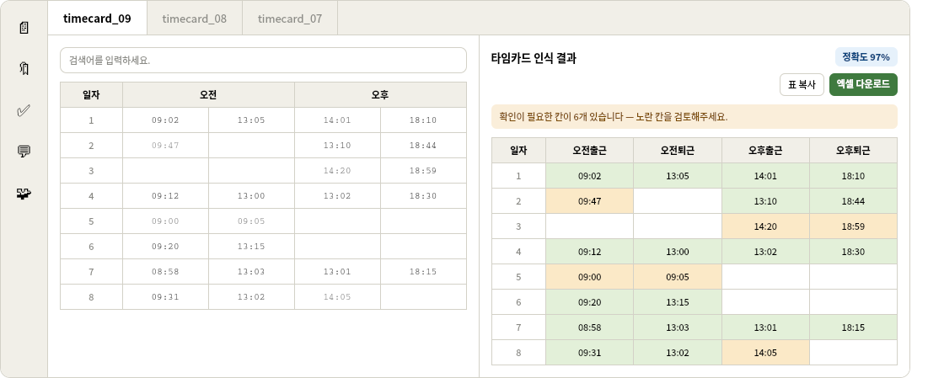The height and width of the screenshot is (378, 944).
Task: Open the puzzle piece icon in sidebar
Action: tap(24, 194)
